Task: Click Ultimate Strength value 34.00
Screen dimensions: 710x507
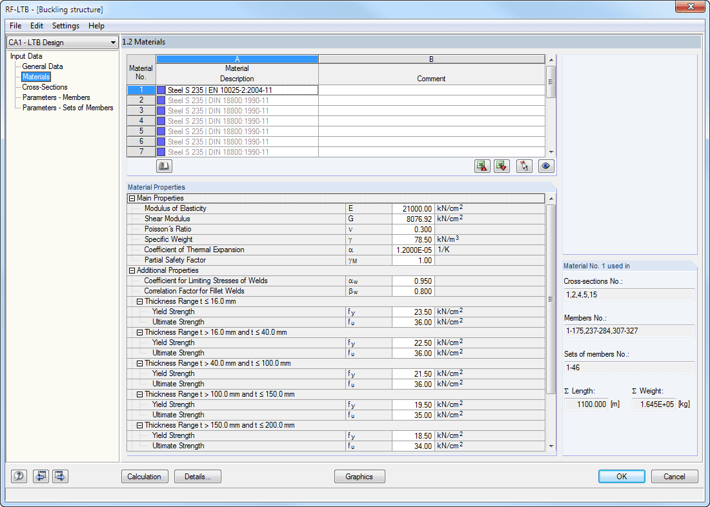Action: pos(413,446)
